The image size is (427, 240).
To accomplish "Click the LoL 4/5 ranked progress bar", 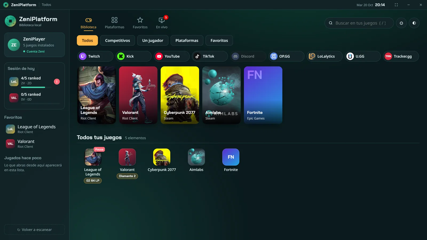I will (x=36, y=87).
